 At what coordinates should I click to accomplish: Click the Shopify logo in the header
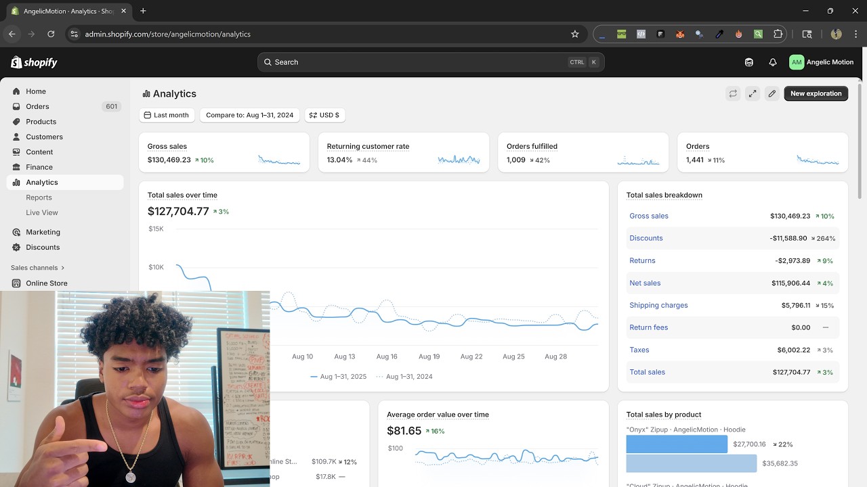[x=34, y=62]
